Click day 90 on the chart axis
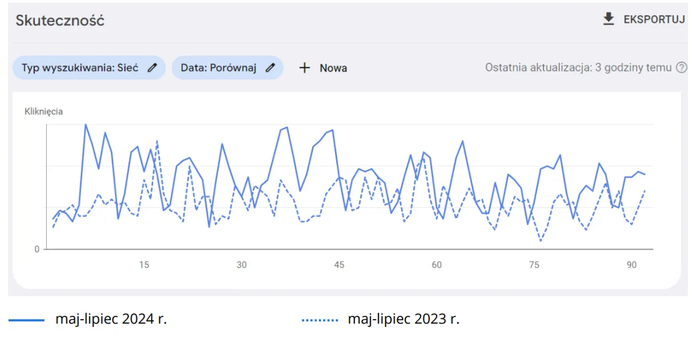 tap(632, 265)
